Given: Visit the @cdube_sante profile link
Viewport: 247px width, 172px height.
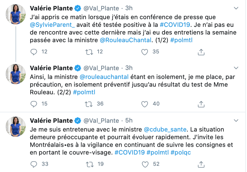Looking at the screenshot, I should coord(165,129).
